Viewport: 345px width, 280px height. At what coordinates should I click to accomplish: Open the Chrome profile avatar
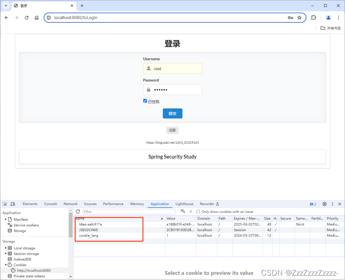[328, 18]
